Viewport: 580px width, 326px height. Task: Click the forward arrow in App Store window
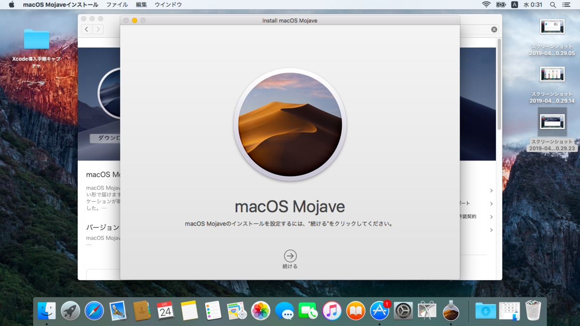tap(98, 29)
